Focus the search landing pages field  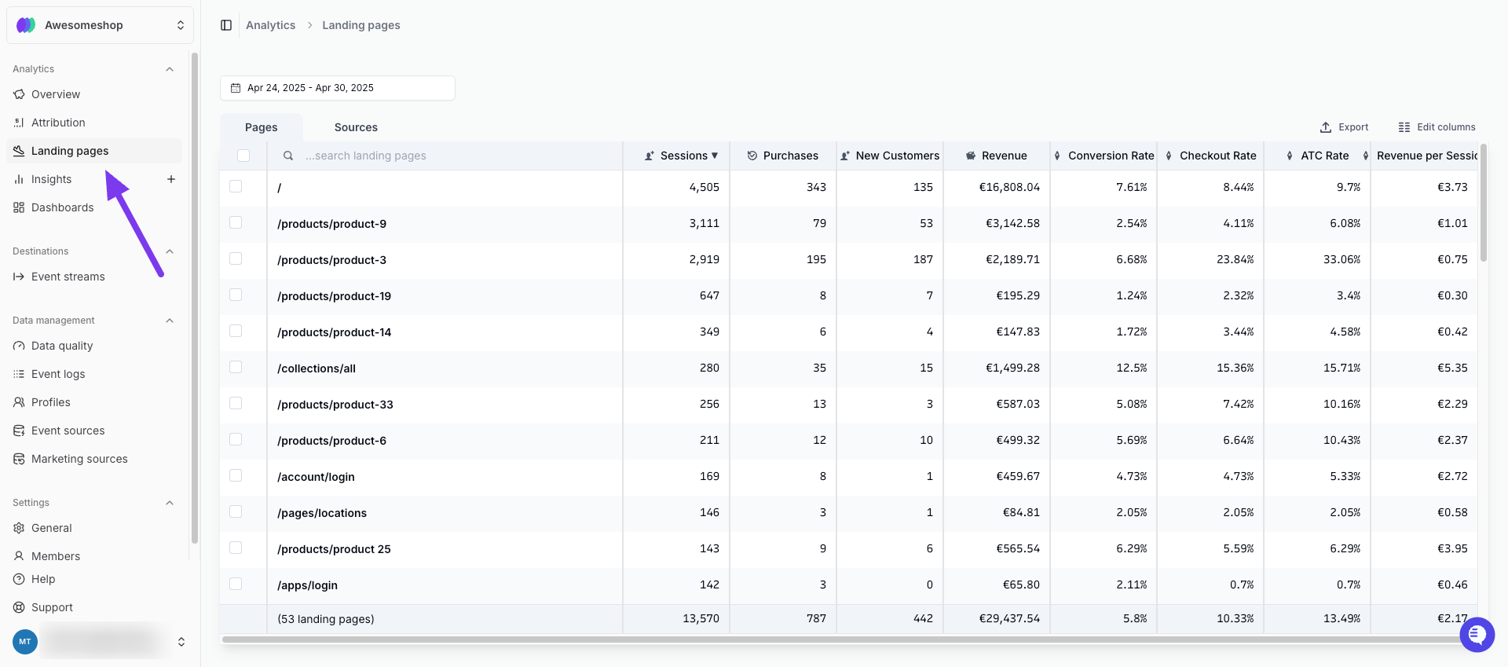pos(445,156)
